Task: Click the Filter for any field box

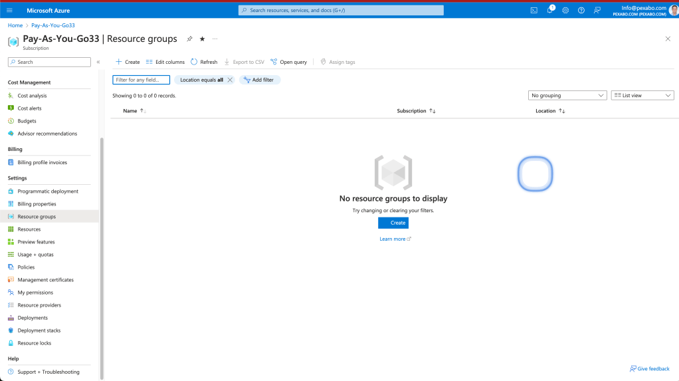Action: (141, 80)
